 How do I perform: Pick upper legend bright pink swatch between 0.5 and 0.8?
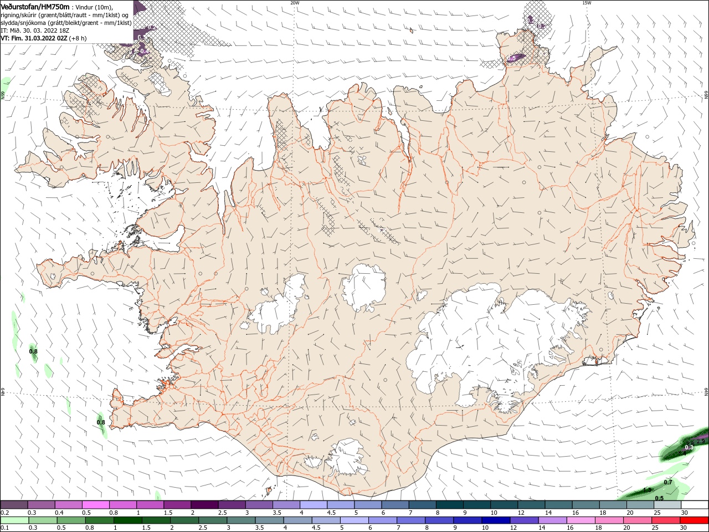(x=95, y=505)
